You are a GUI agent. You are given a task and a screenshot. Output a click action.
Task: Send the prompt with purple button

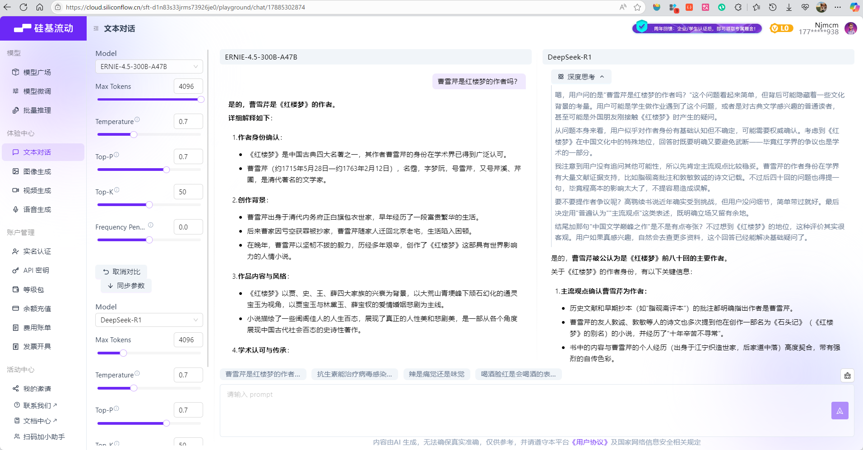click(x=840, y=410)
